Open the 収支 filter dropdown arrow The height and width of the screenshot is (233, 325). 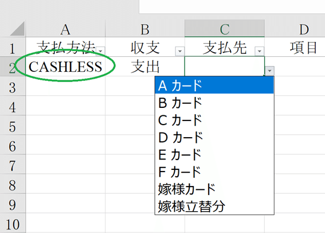(x=180, y=51)
